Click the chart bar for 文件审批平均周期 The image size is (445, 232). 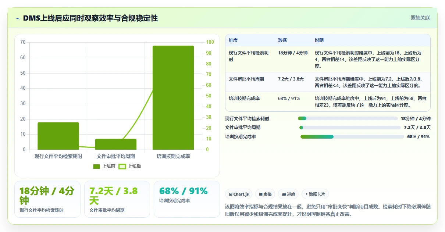pyautogui.click(x=115, y=144)
